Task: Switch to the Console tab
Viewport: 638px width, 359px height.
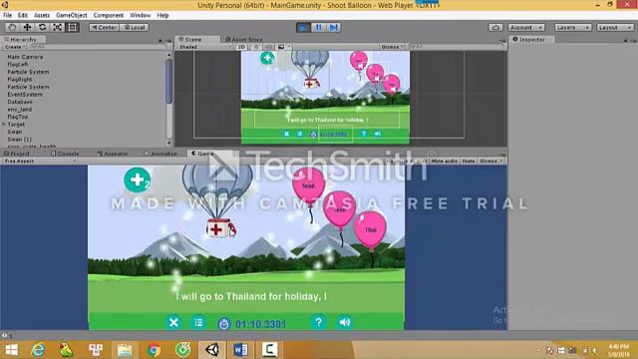Action: [65, 154]
